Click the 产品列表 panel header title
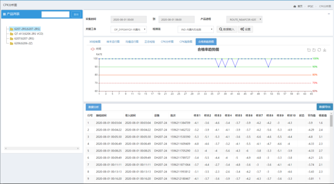The image size is (334, 184). [x=13, y=14]
